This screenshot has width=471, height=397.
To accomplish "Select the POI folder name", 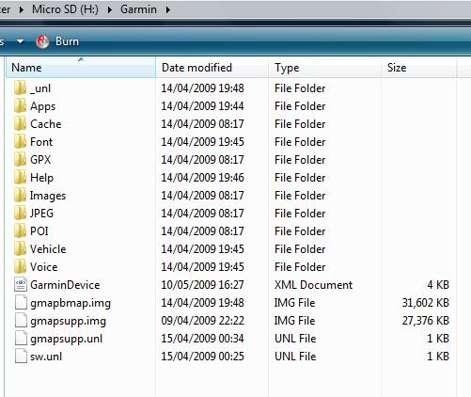I will pyautogui.click(x=39, y=231).
